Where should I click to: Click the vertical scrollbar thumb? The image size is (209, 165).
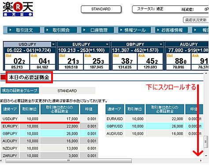click(206, 142)
